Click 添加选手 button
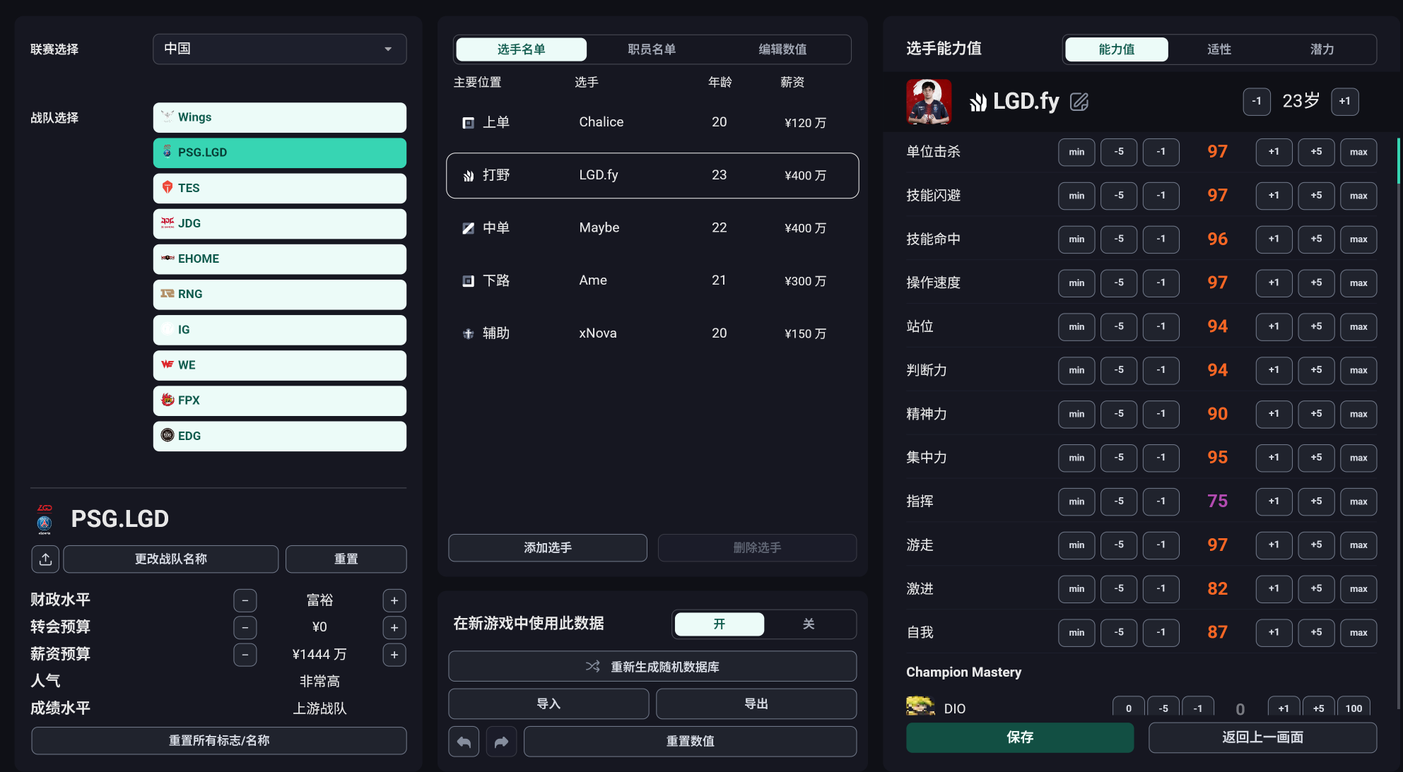 548,548
